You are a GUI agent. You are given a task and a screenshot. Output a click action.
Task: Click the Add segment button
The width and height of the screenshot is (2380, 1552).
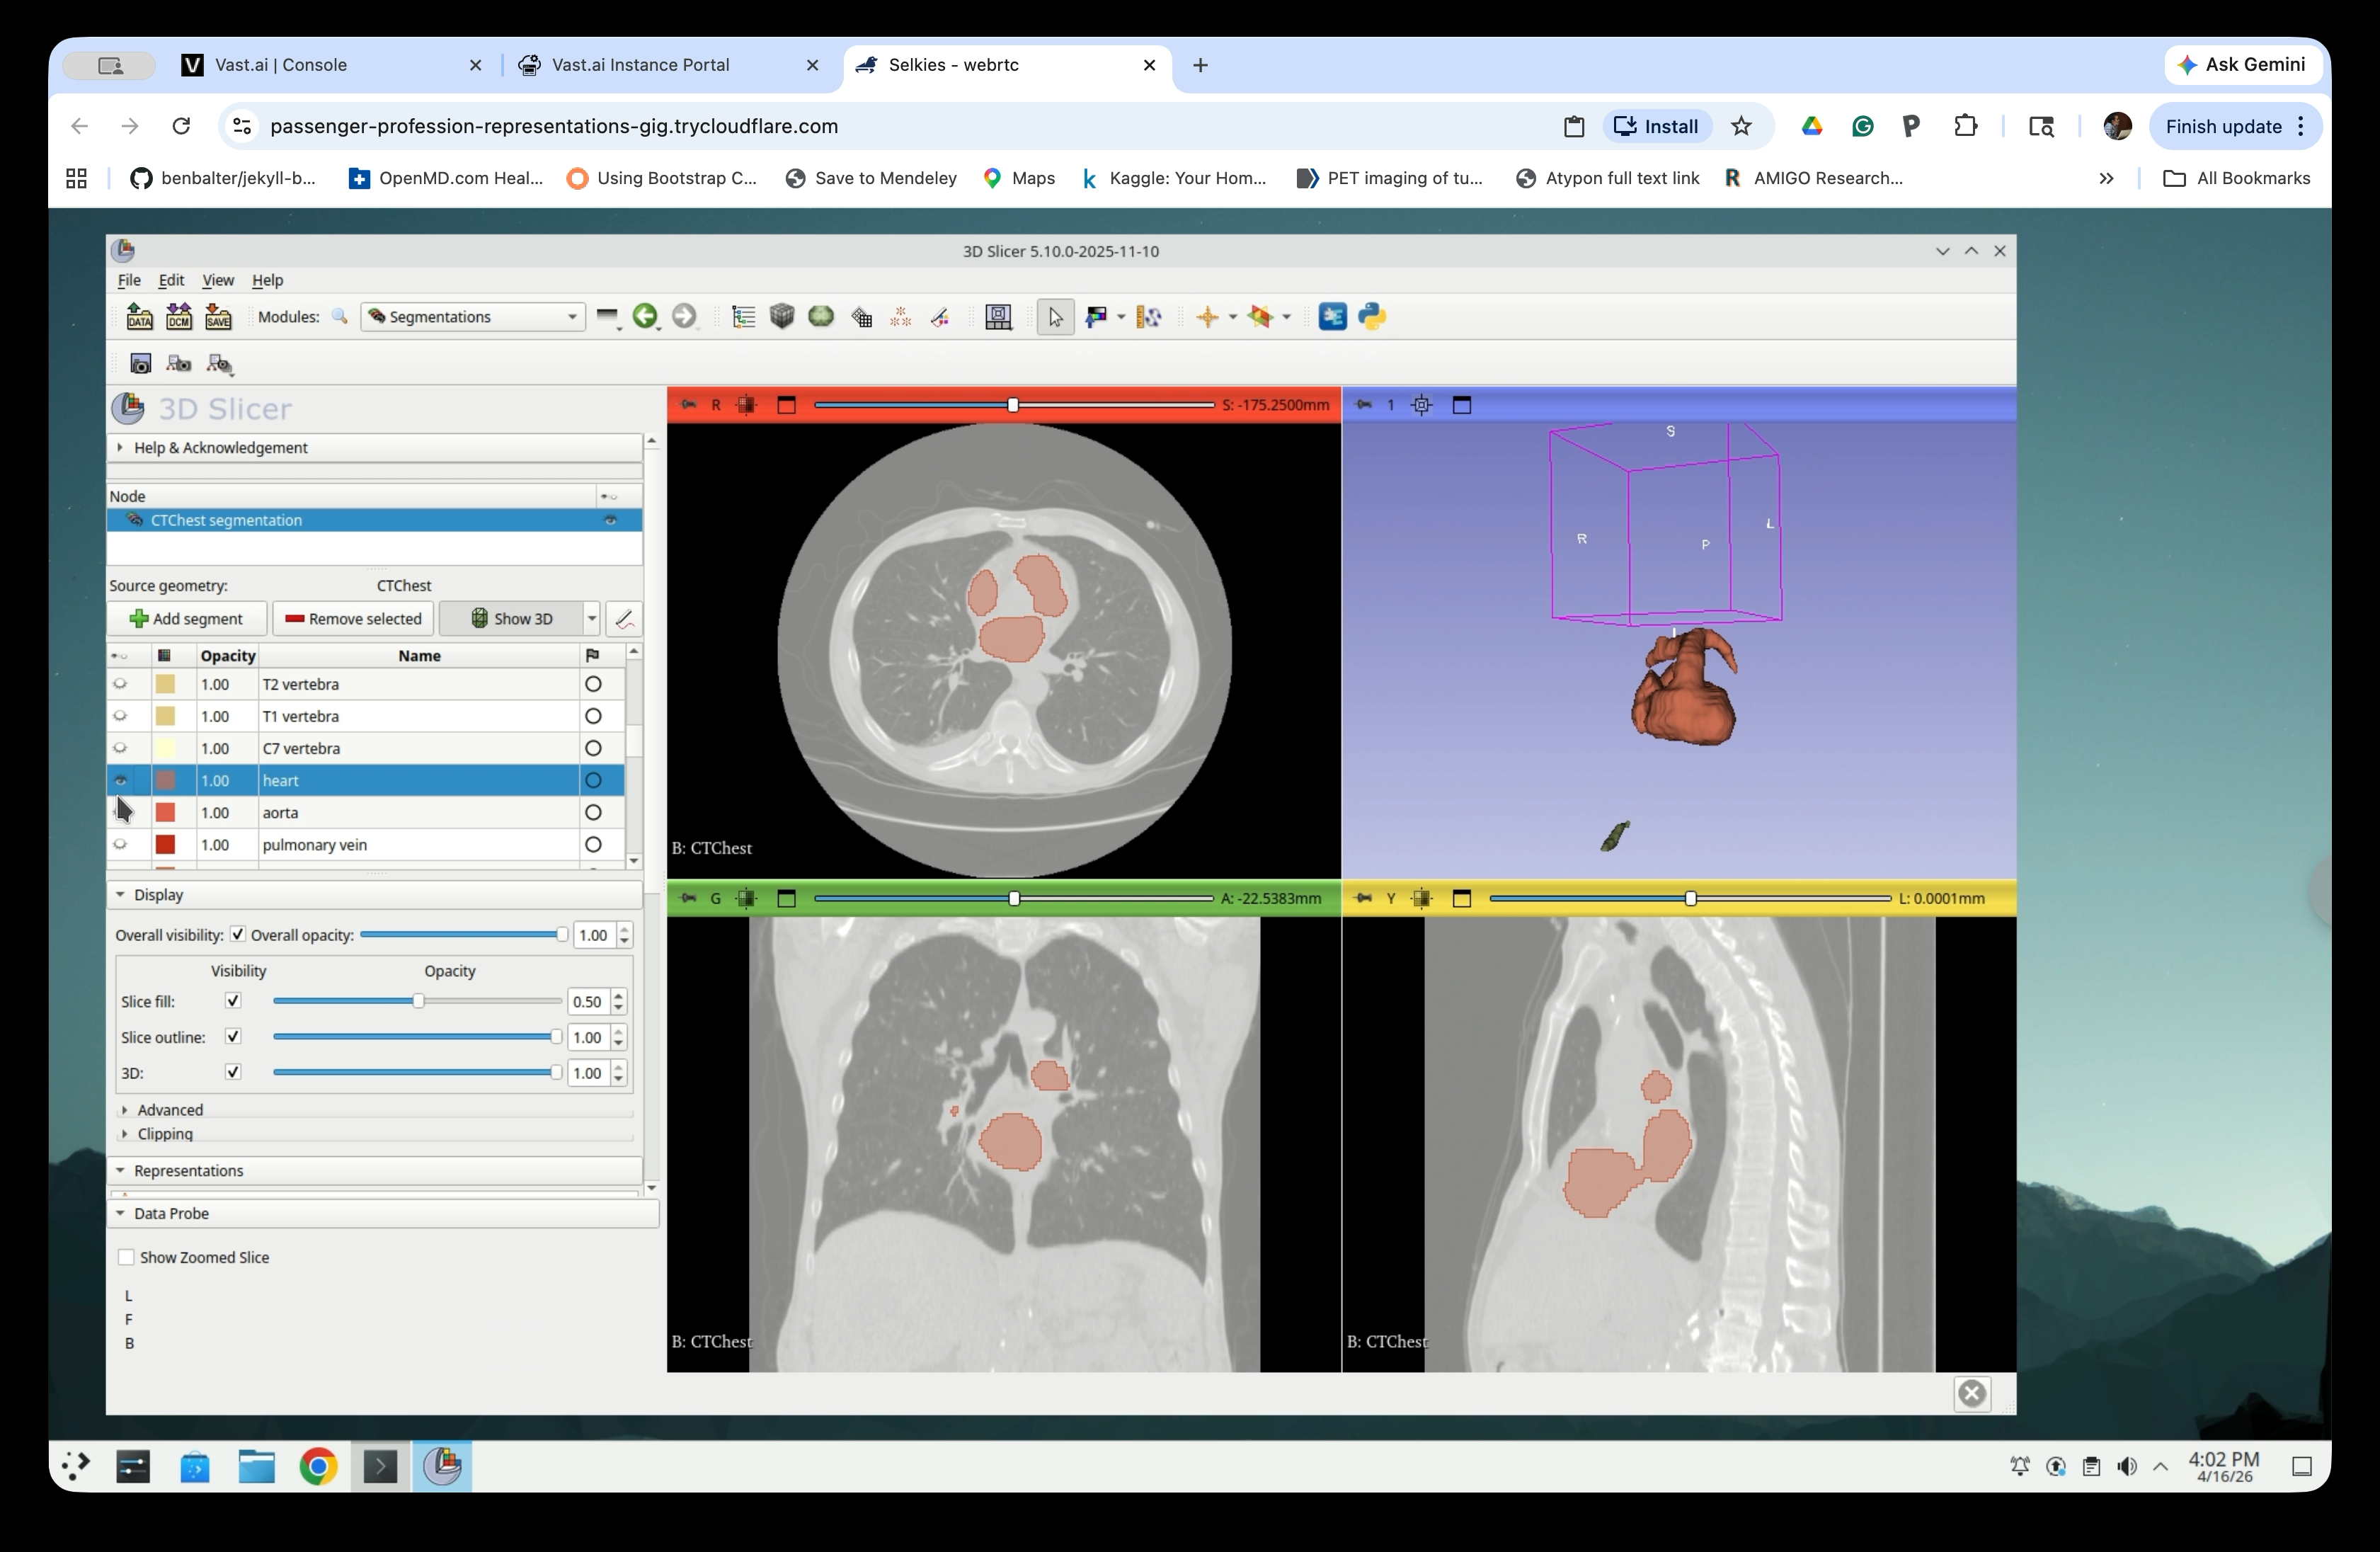click(x=186, y=618)
